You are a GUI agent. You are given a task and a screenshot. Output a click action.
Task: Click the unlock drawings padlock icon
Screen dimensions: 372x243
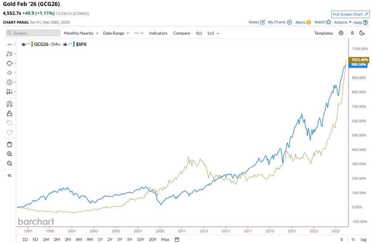pyautogui.click(x=10, y=114)
